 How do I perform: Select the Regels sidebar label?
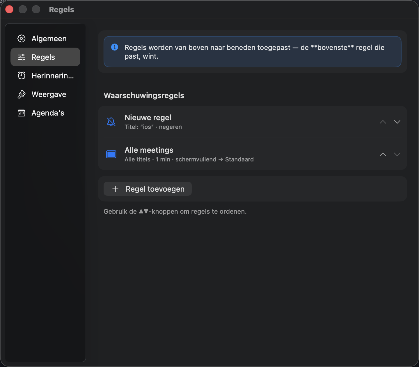pos(43,57)
